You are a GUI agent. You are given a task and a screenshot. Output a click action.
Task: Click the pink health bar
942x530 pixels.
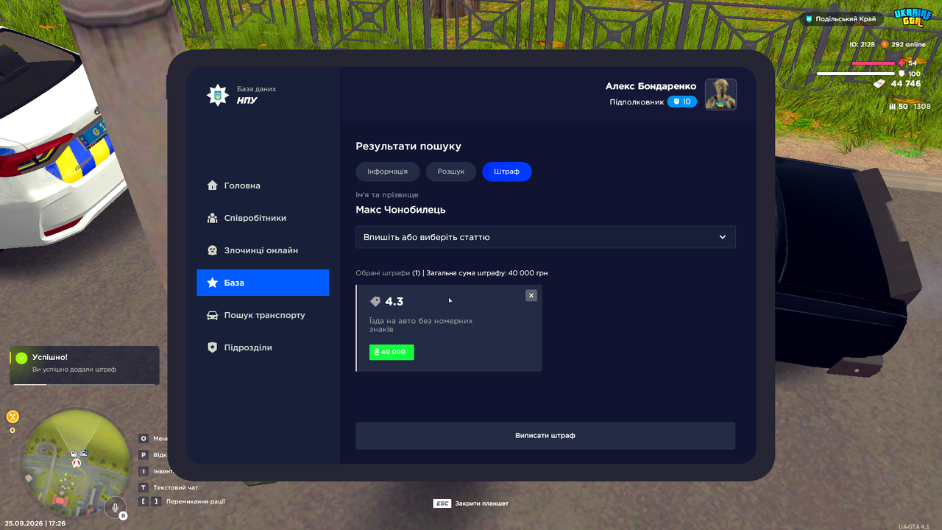[874, 63]
